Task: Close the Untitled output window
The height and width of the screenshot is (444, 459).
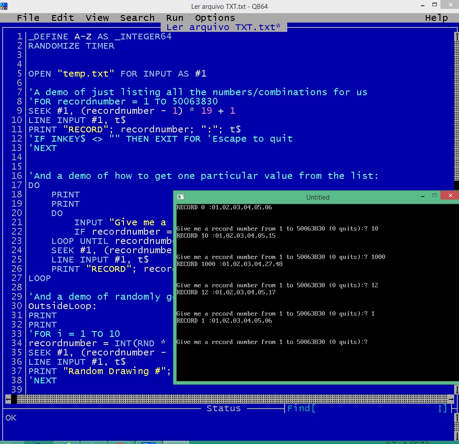Action: point(451,196)
